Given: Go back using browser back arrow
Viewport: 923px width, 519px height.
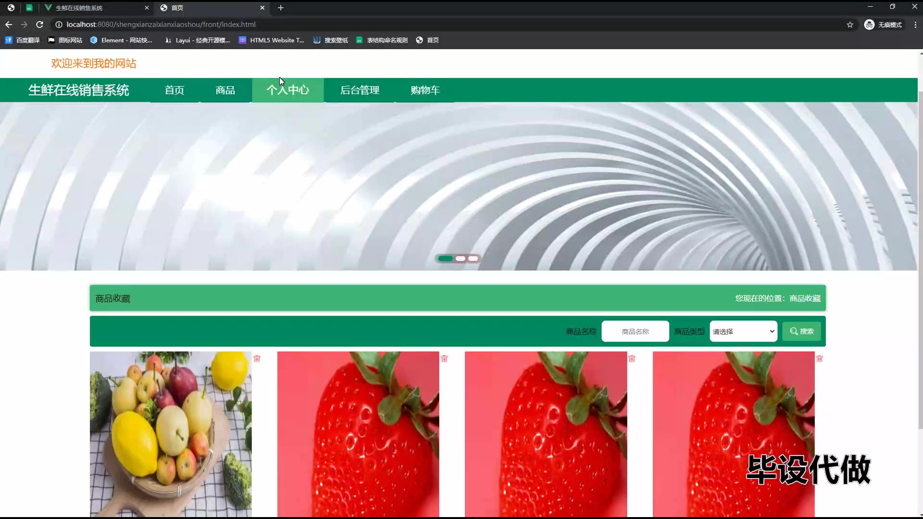Looking at the screenshot, I should click(9, 25).
